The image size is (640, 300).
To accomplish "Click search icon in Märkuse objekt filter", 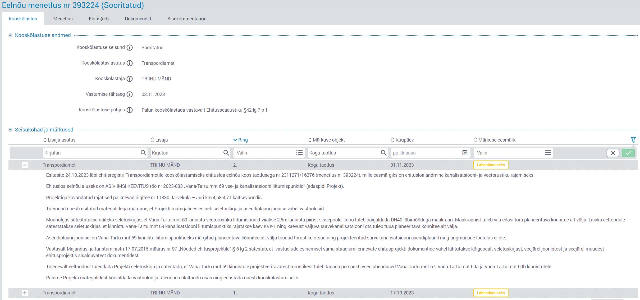I will 383,153.
